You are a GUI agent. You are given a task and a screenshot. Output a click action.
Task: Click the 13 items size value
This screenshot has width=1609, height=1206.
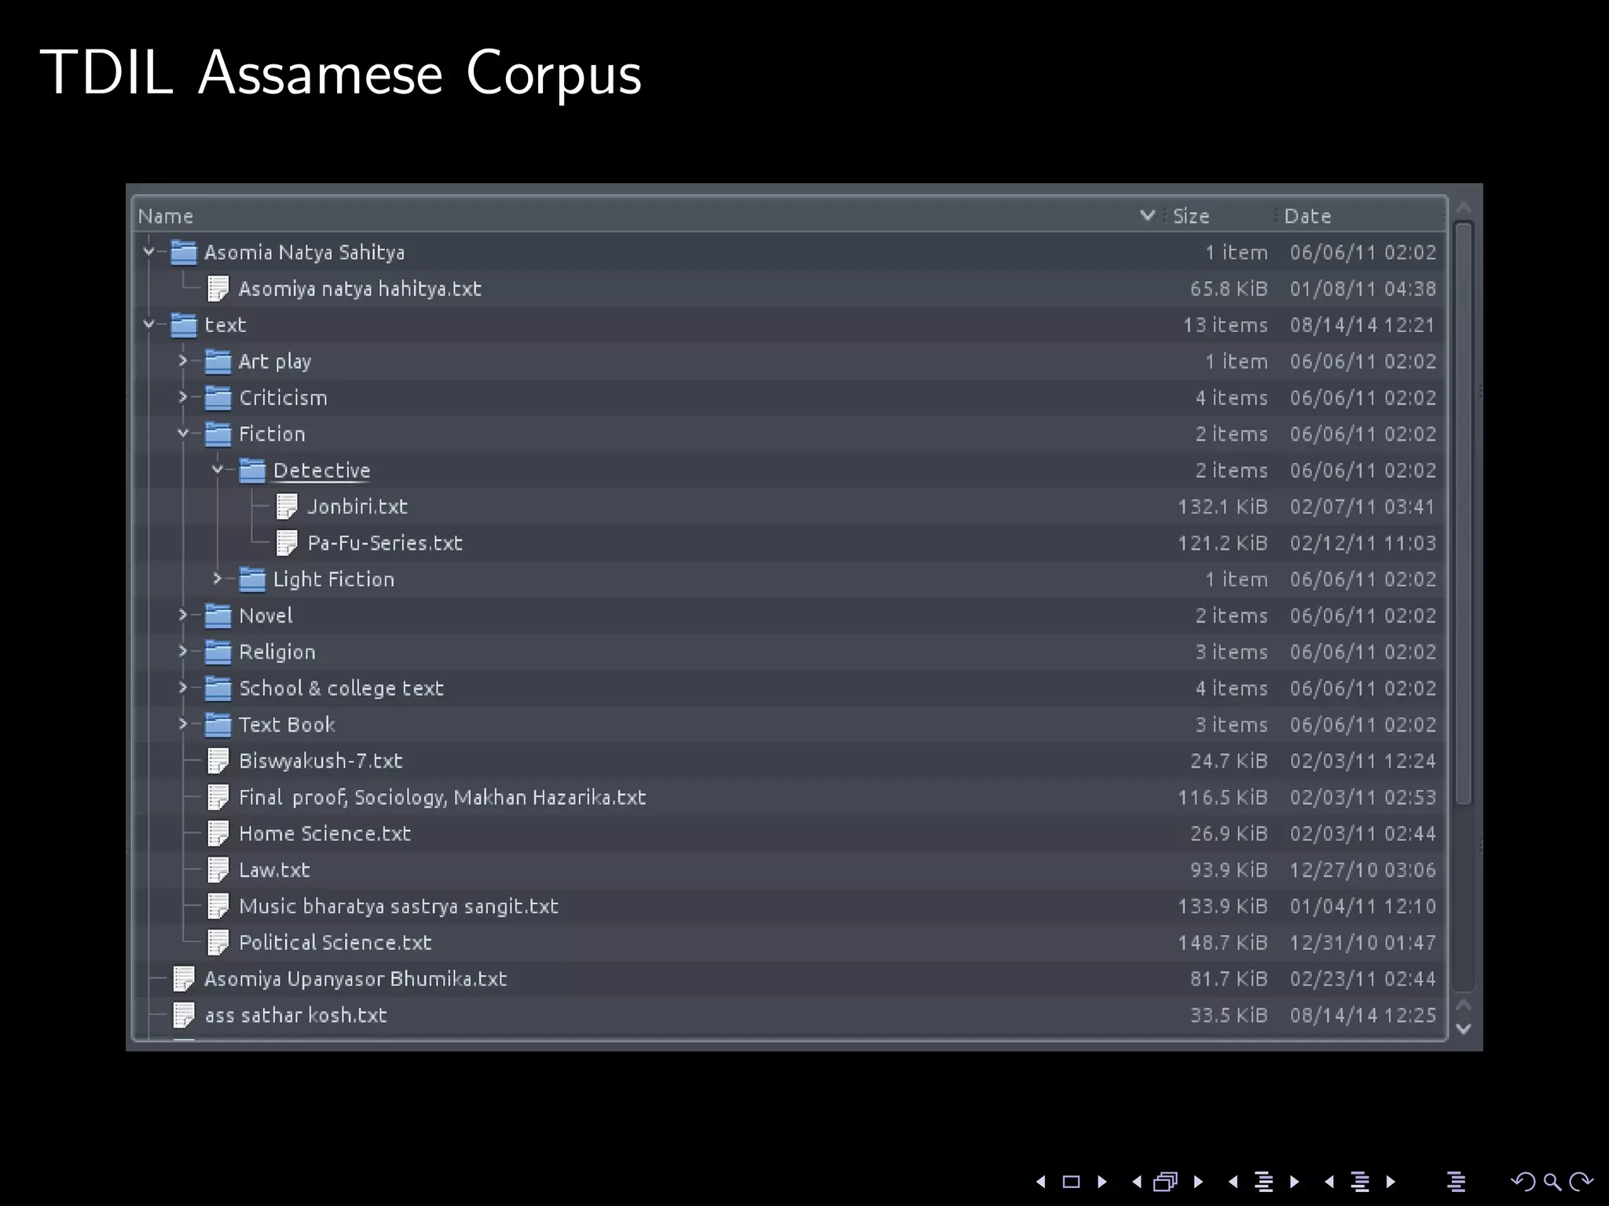pos(1226,325)
